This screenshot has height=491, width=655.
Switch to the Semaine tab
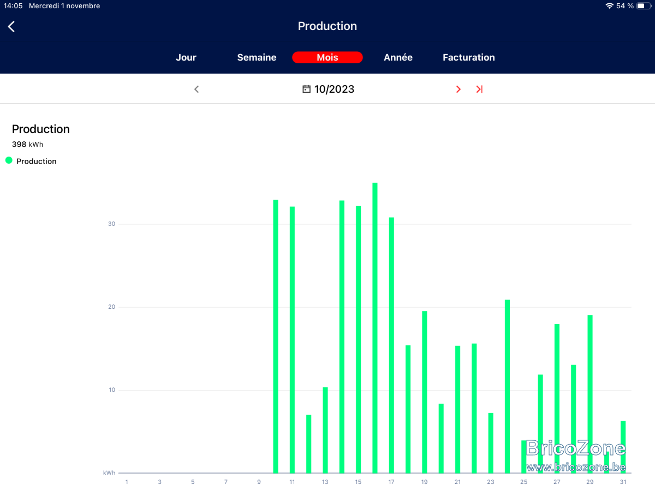pos(257,57)
